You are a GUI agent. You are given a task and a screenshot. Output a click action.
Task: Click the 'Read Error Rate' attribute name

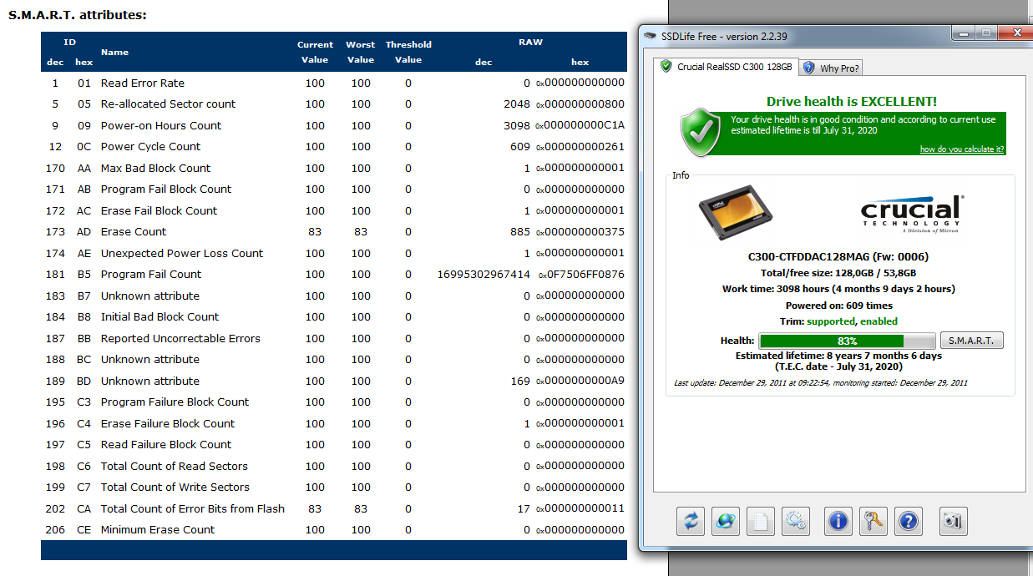pyautogui.click(x=143, y=83)
